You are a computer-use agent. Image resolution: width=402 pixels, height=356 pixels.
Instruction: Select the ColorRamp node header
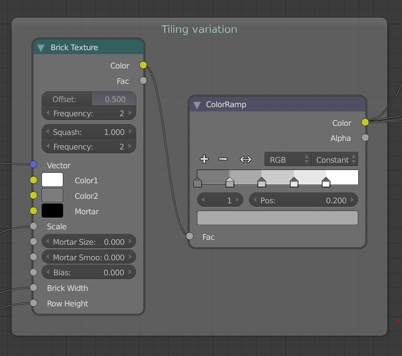[278, 104]
